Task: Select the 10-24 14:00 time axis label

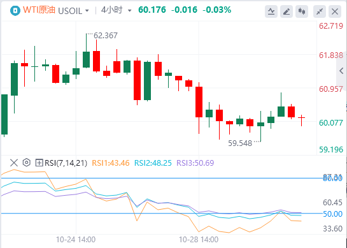Action: (x=76, y=240)
